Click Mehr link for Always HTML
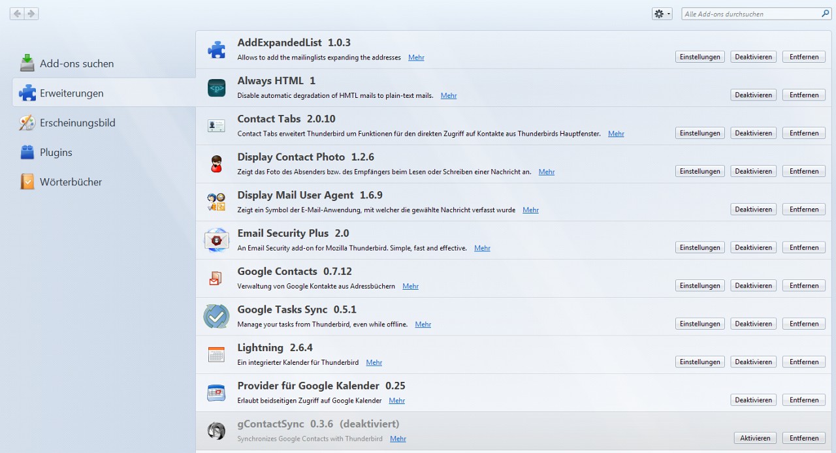836x453 pixels. (449, 95)
